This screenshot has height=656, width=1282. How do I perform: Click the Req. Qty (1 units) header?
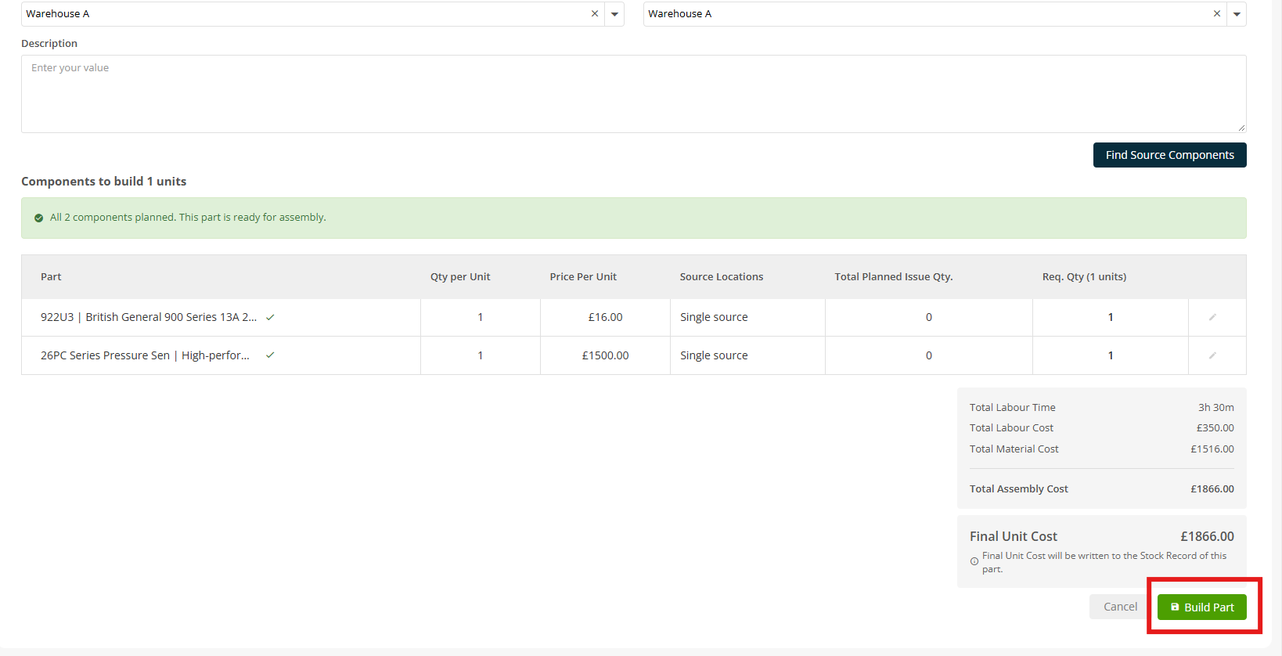pyautogui.click(x=1084, y=276)
